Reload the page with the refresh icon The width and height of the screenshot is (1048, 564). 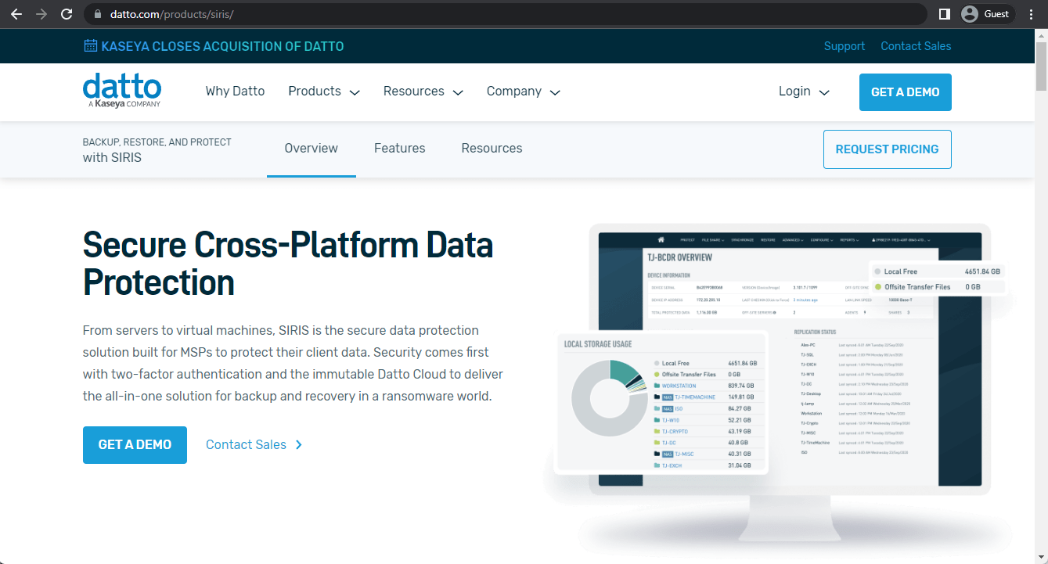coord(67,13)
